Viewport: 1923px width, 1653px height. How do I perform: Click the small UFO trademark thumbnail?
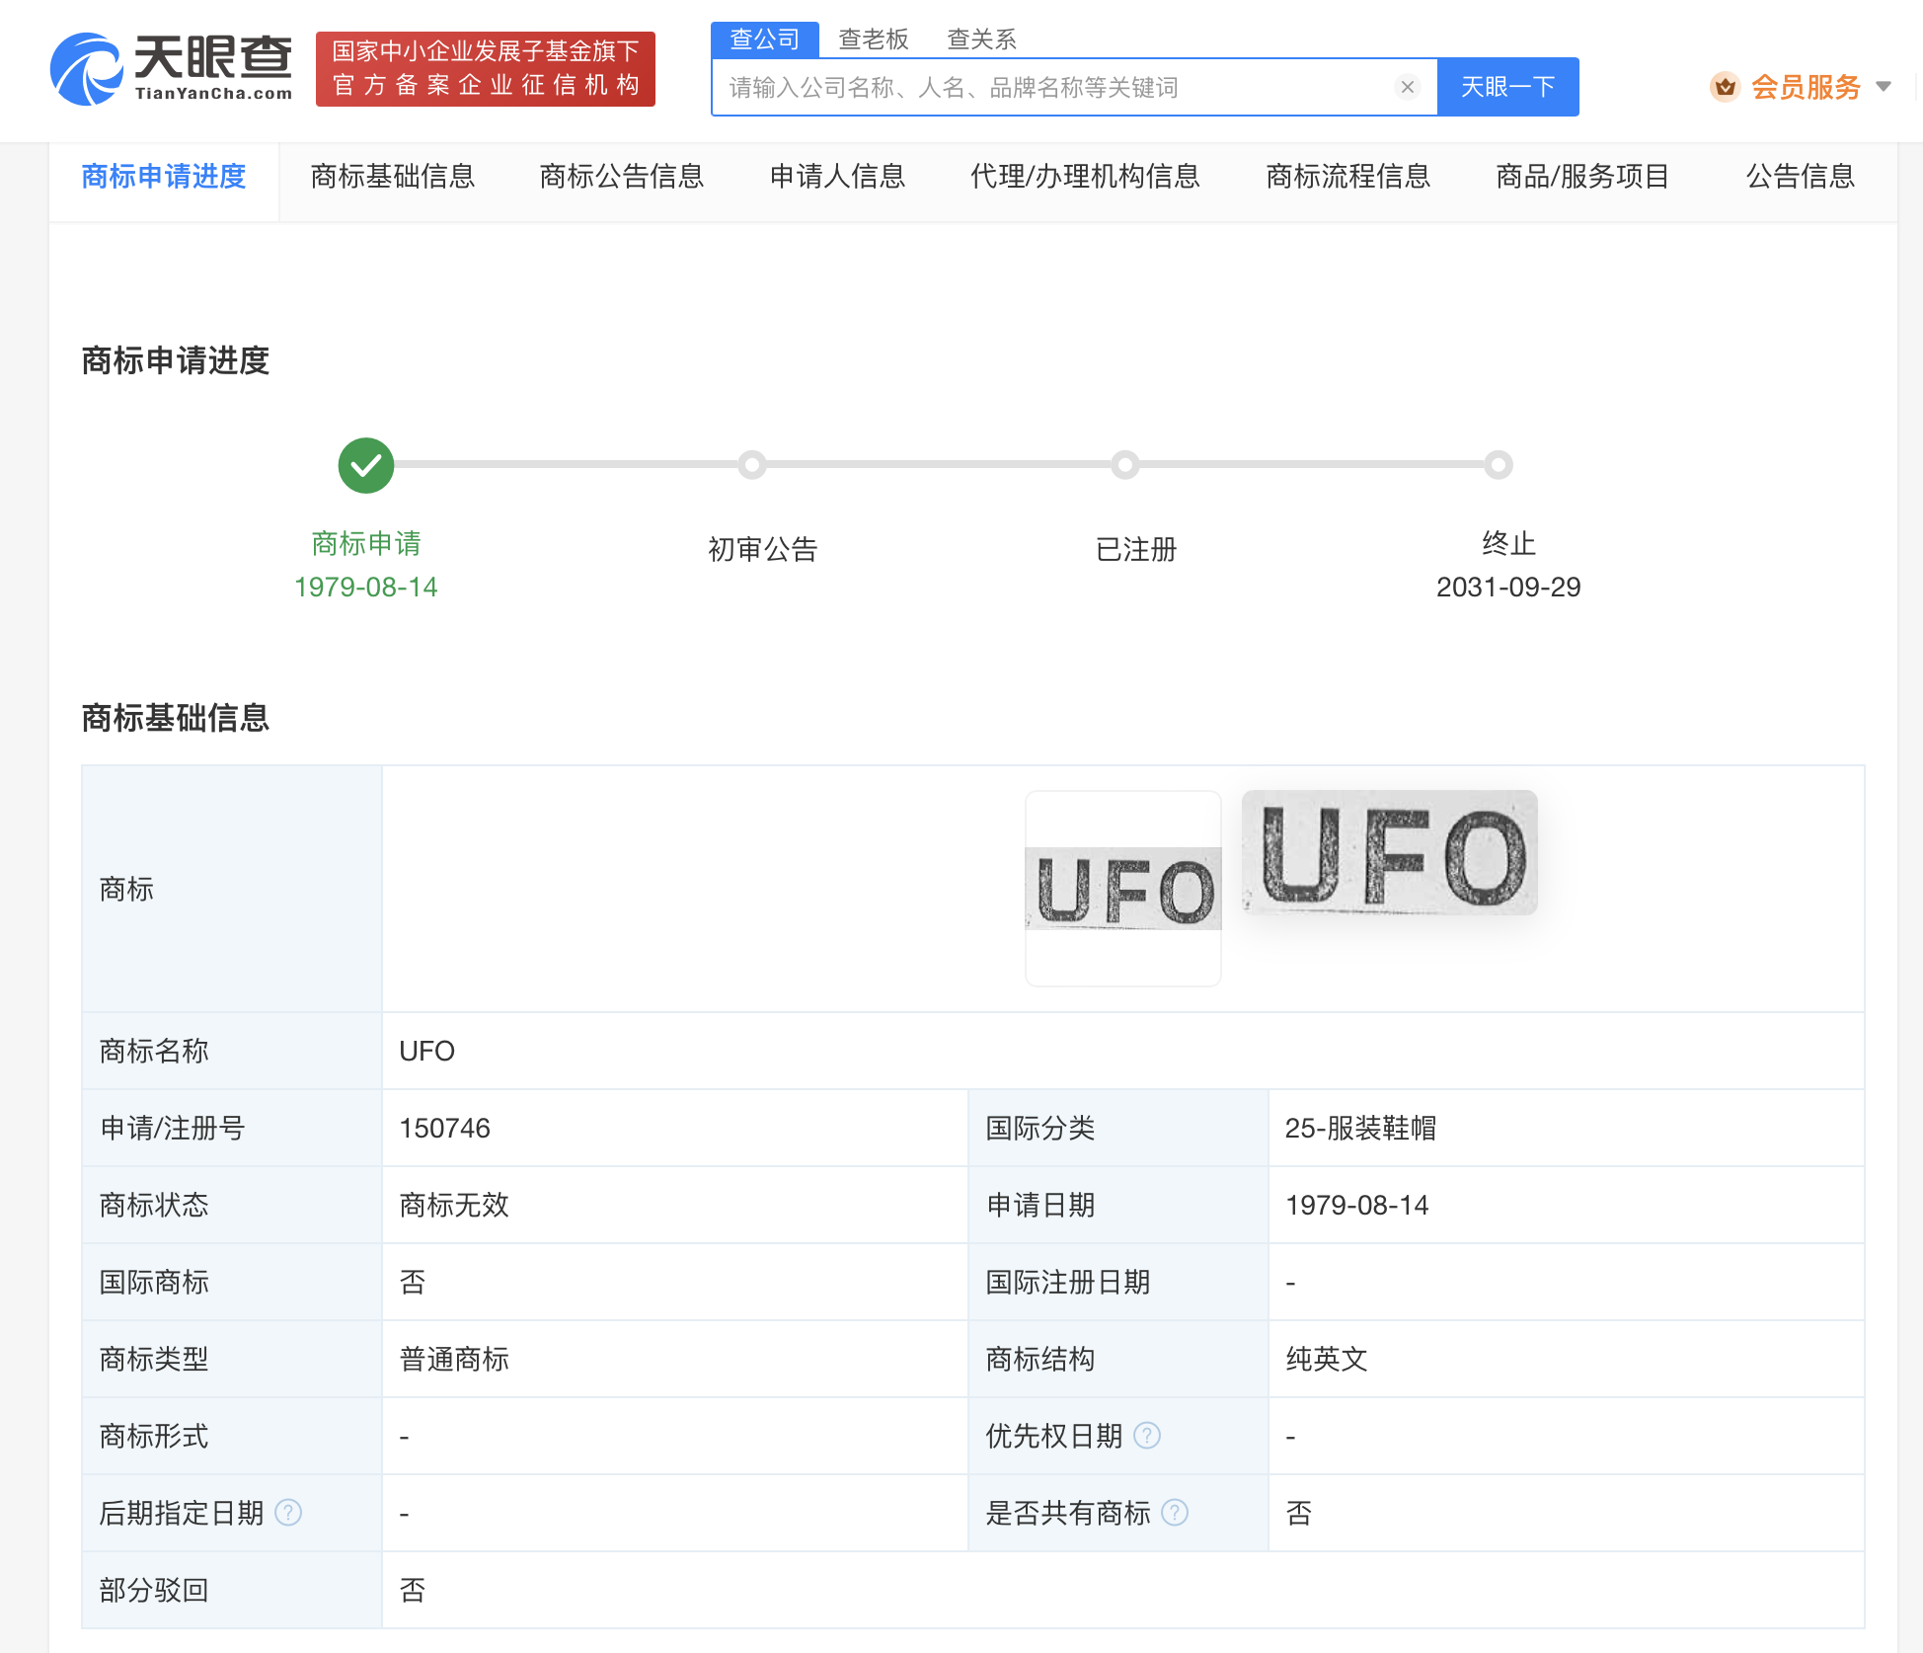point(1123,888)
